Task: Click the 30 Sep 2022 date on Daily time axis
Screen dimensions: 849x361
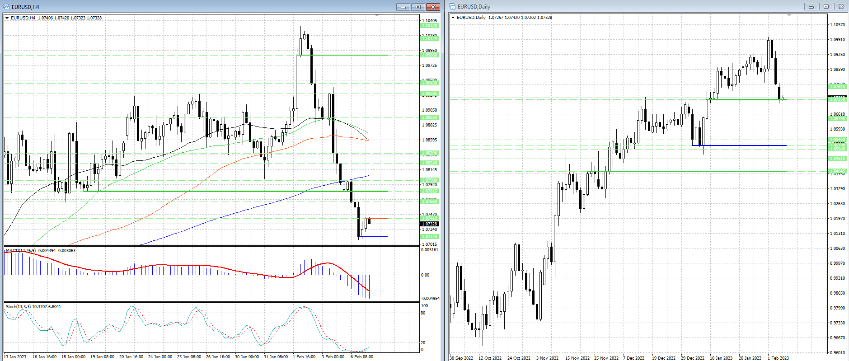Action: (461, 358)
